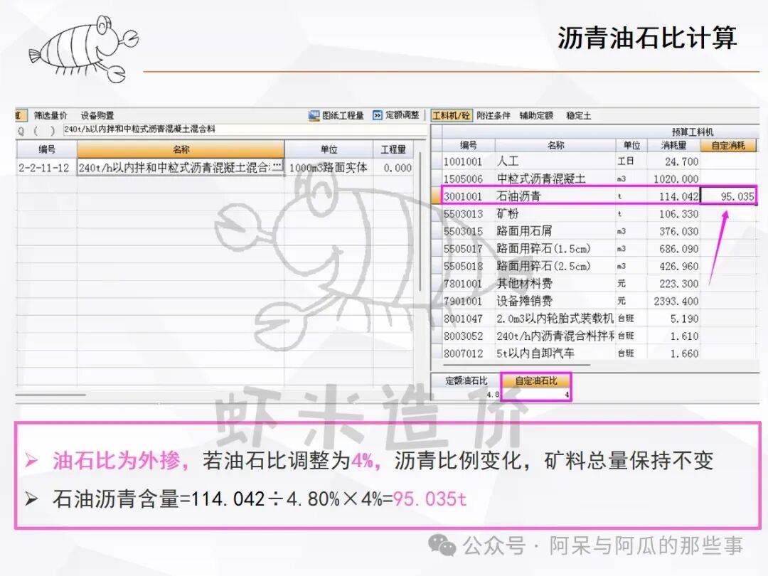Image resolution: width=768 pixels, height=576 pixels.
Task: Click the 114.042 消耗量 value
Action: click(679, 196)
